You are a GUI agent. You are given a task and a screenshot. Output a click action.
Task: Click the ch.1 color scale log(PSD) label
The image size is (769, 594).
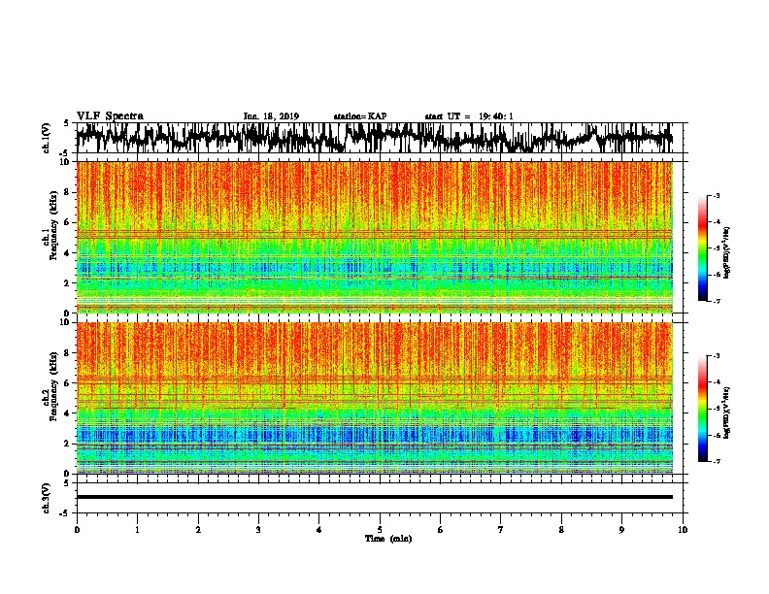pos(727,253)
